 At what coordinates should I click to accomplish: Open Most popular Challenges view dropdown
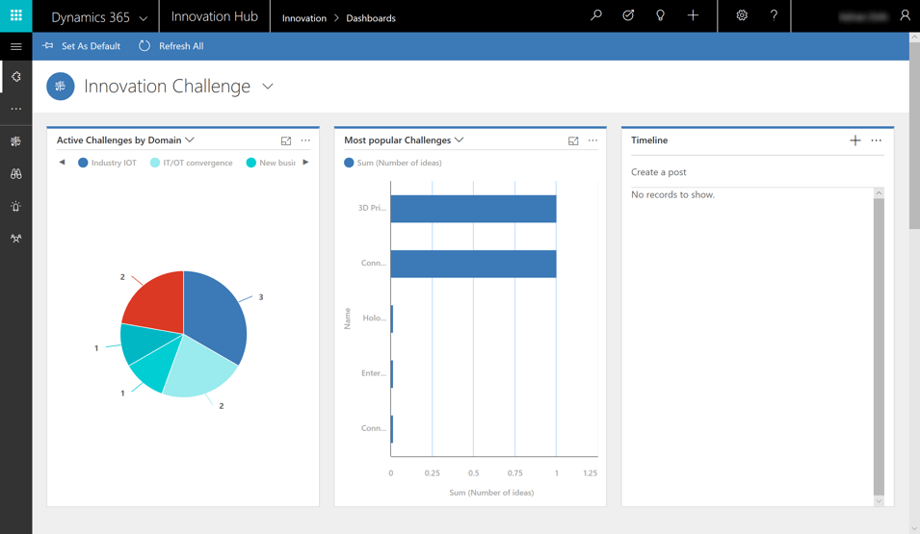[460, 140]
